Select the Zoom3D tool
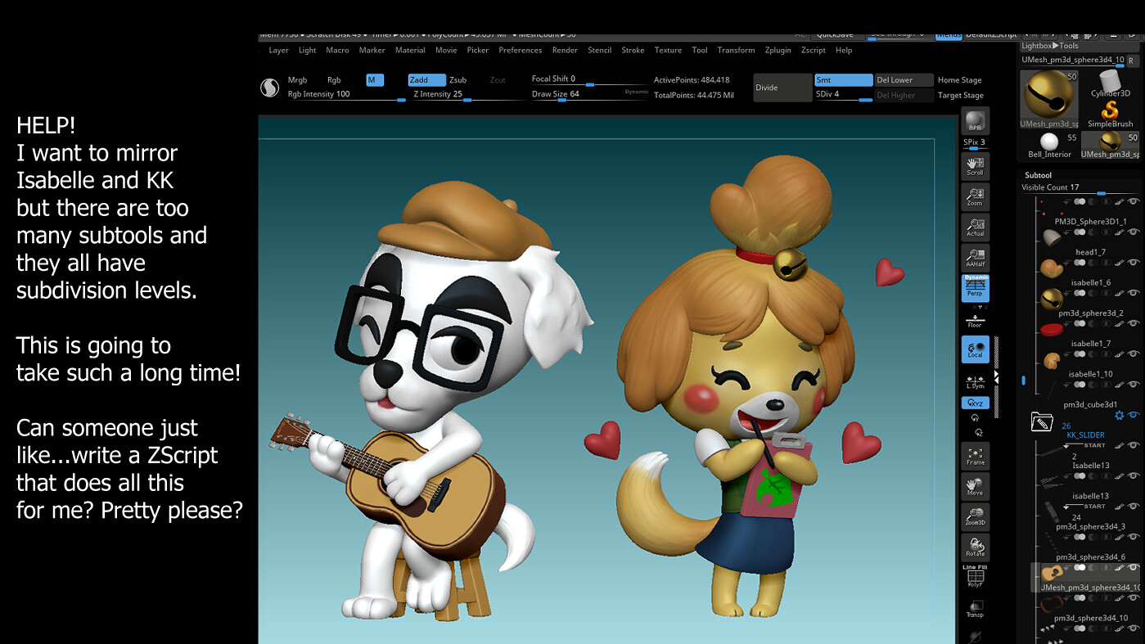Image resolution: width=1145 pixels, height=644 pixels. pos(975,517)
